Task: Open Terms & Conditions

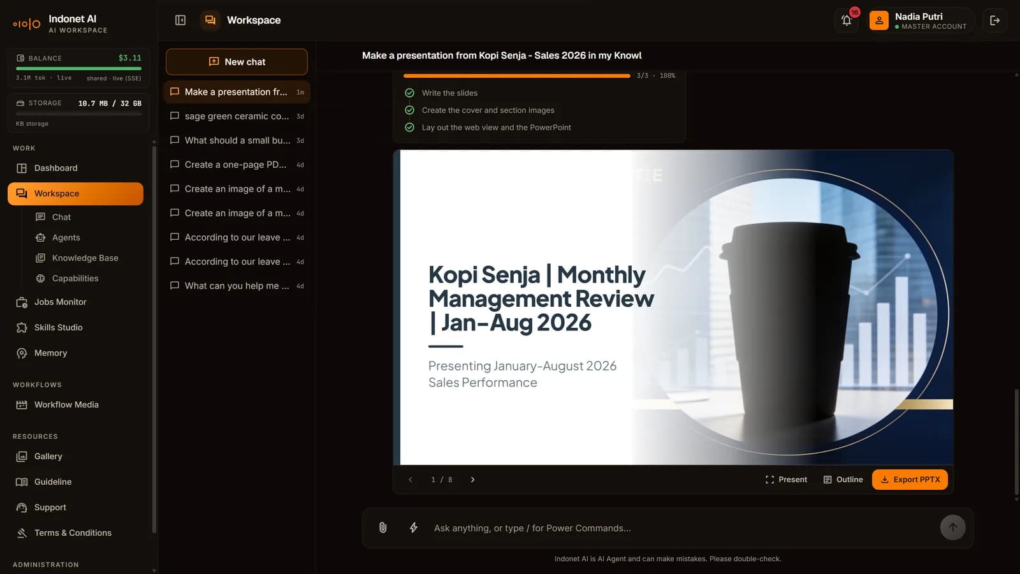Action: coord(75,533)
